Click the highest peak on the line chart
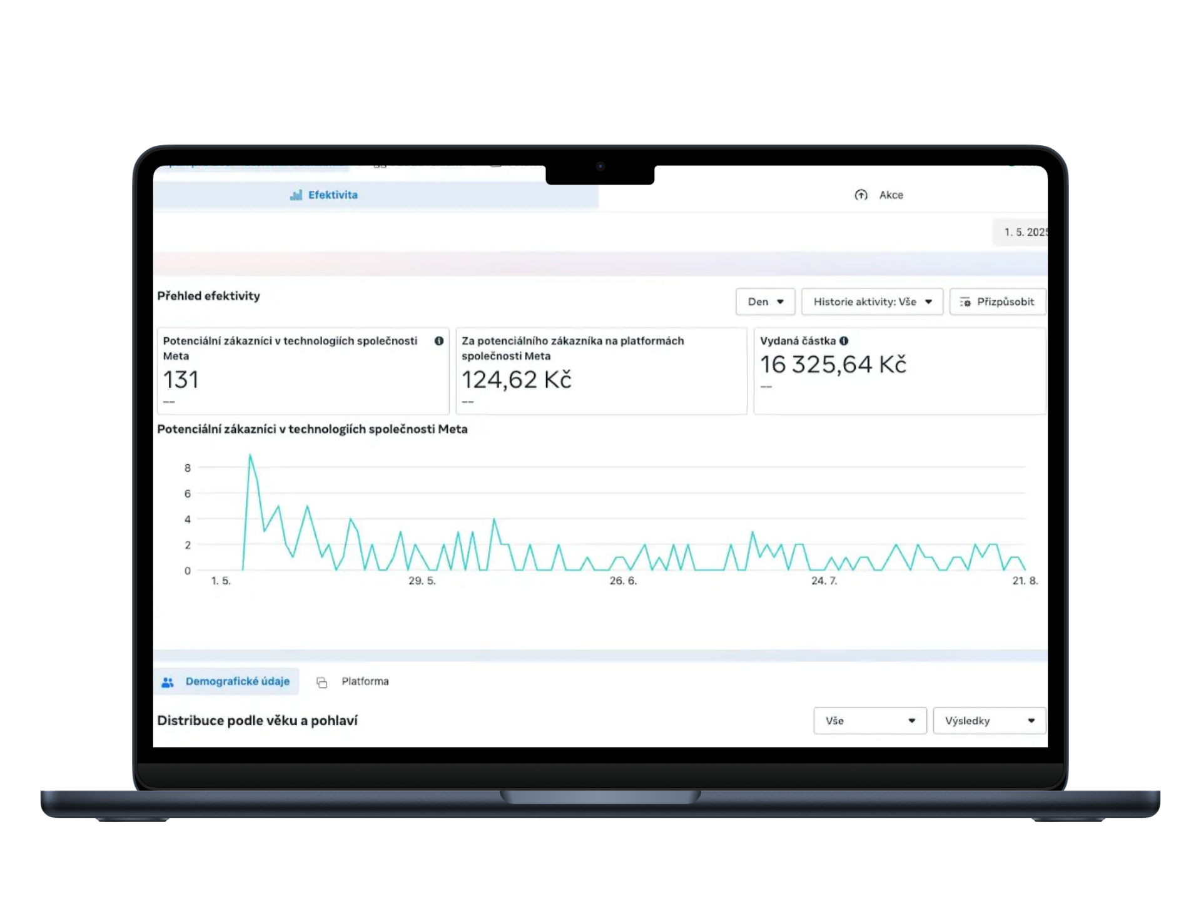The height and width of the screenshot is (901, 1201). [250, 456]
